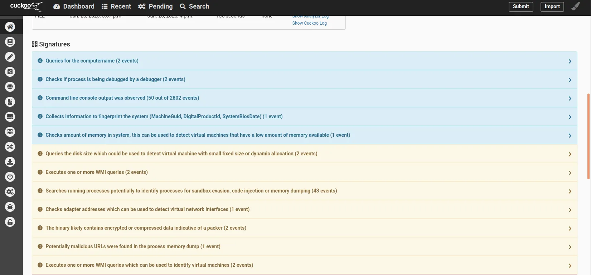Click warning icon beside Potentially malicious URLs
This screenshot has height=275, width=591.
click(x=40, y=246)
